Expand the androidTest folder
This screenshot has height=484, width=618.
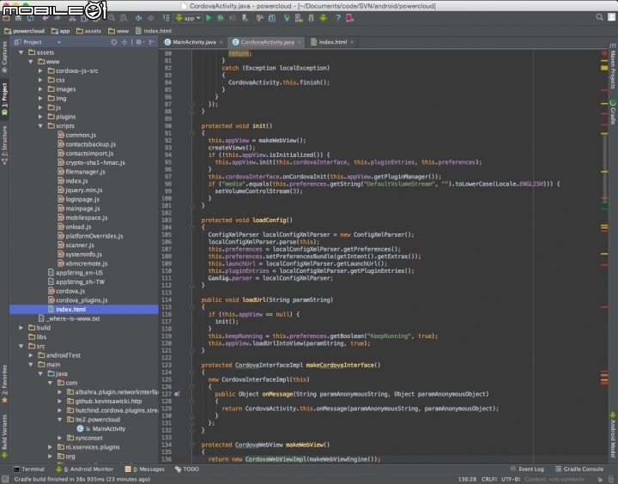point(31,355)
